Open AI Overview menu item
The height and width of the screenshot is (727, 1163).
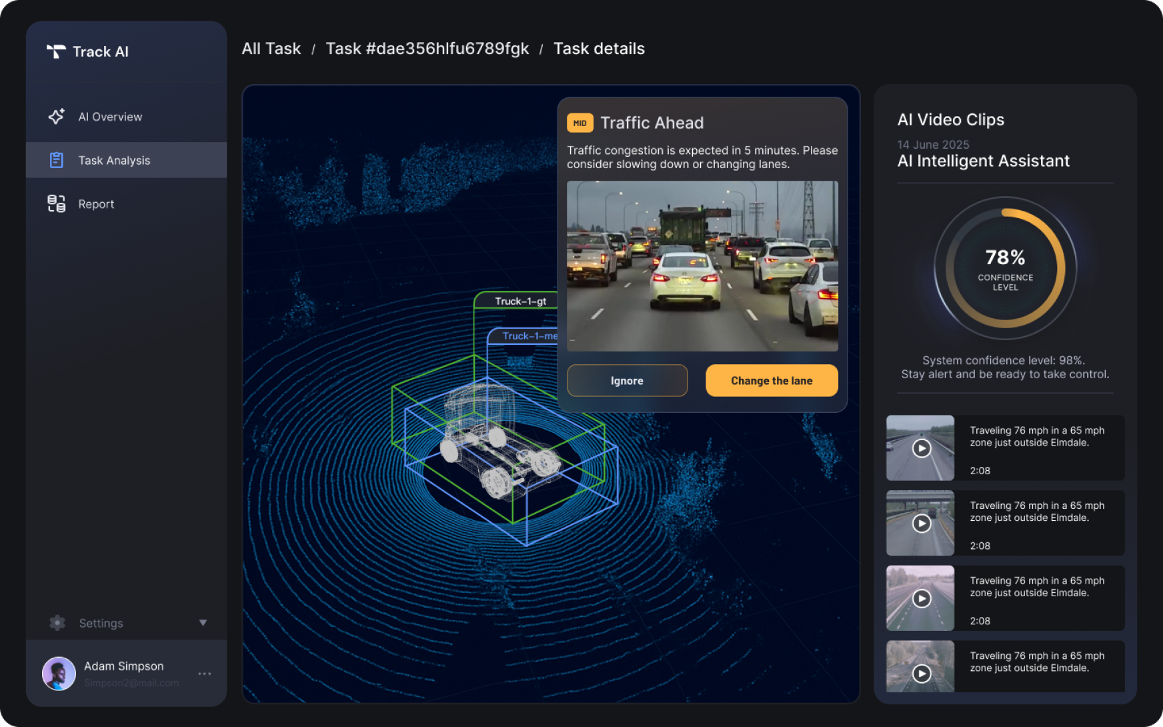(127, 117)
